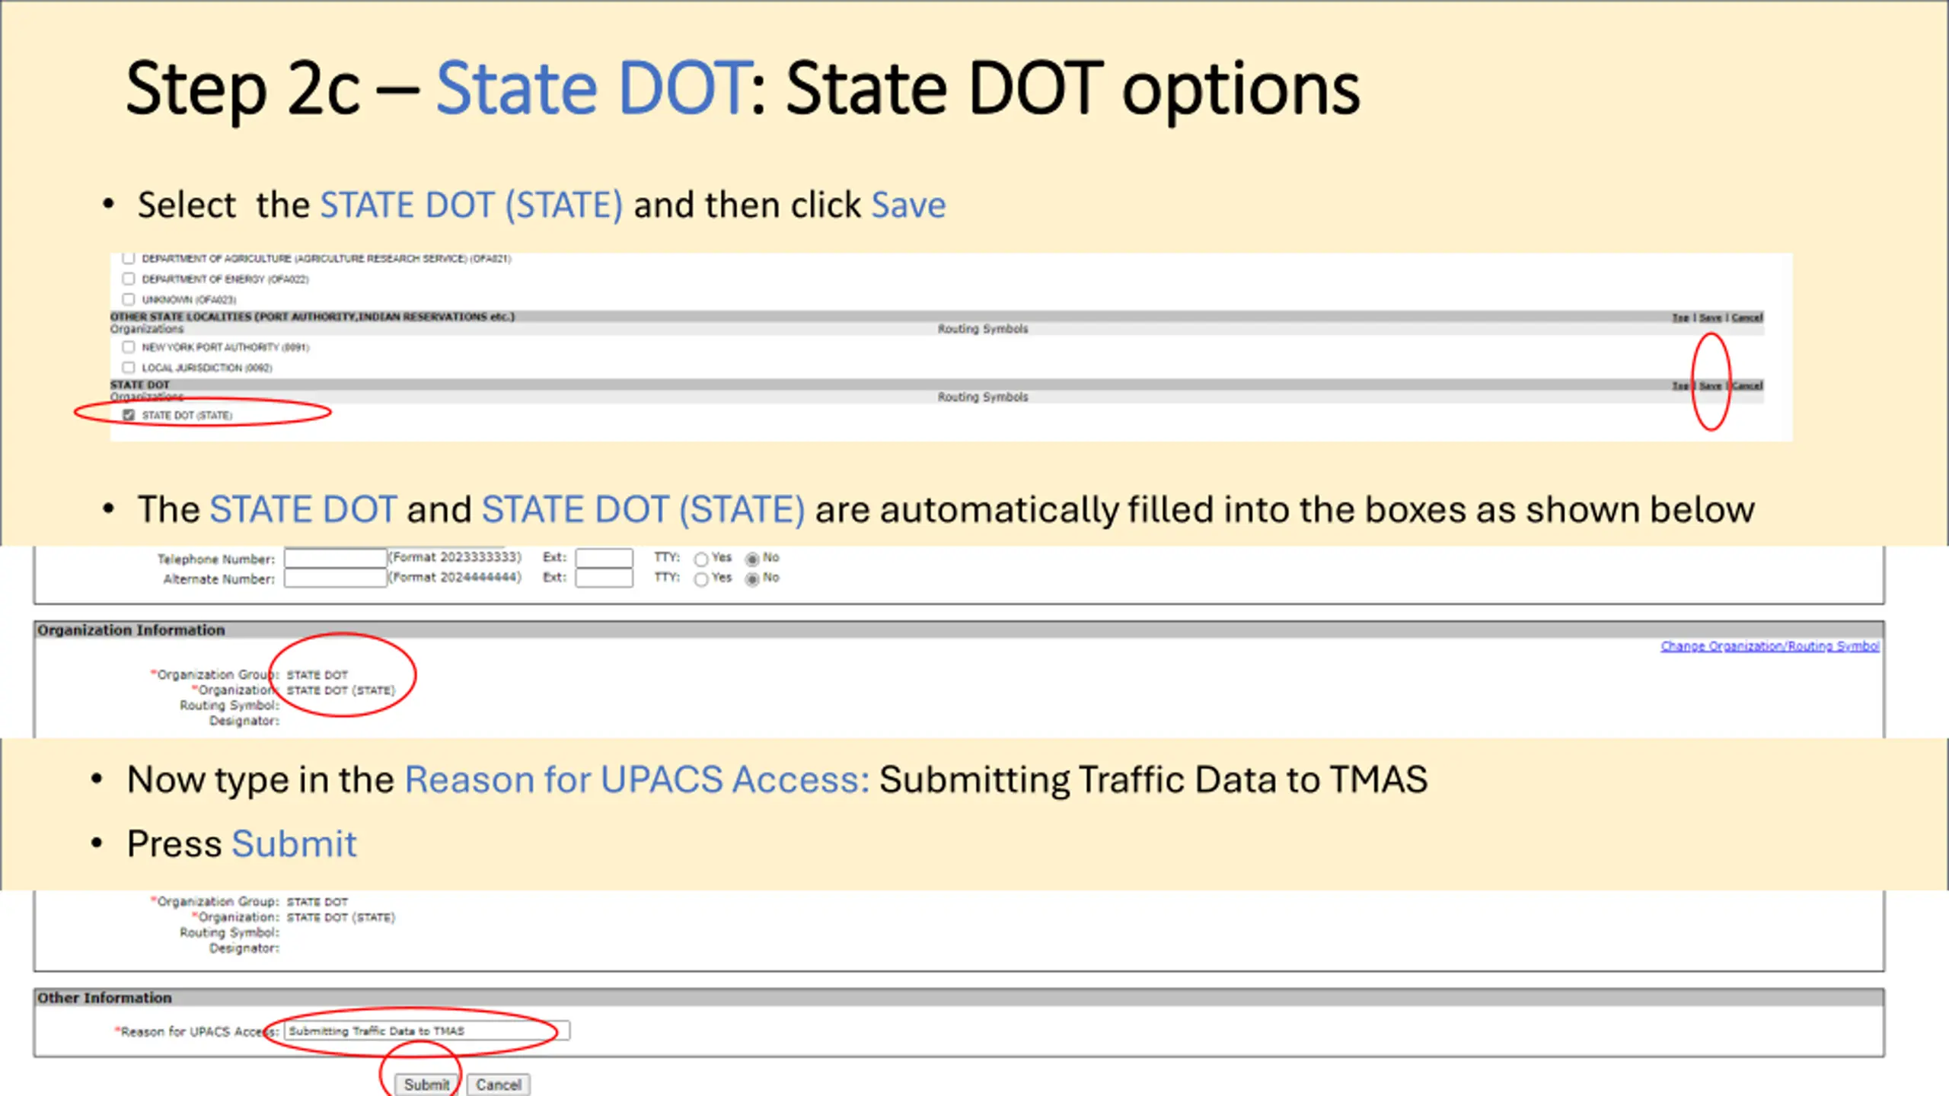Click the Ext field beside Telephone Number
Image resolution: width=1949 pixels, height=1096 pixels.
coord(604,558)
